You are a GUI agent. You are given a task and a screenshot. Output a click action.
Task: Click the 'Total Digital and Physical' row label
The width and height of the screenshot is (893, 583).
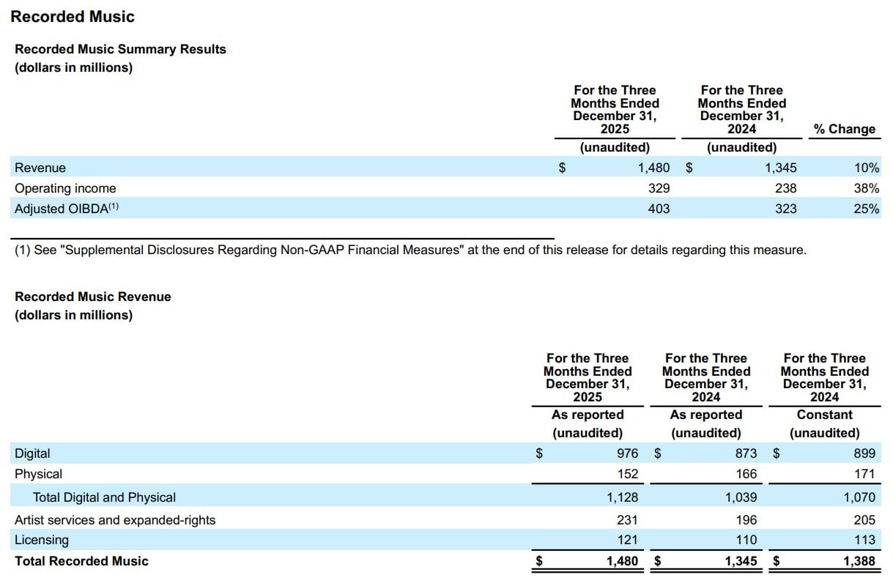[x=104, y=497]
